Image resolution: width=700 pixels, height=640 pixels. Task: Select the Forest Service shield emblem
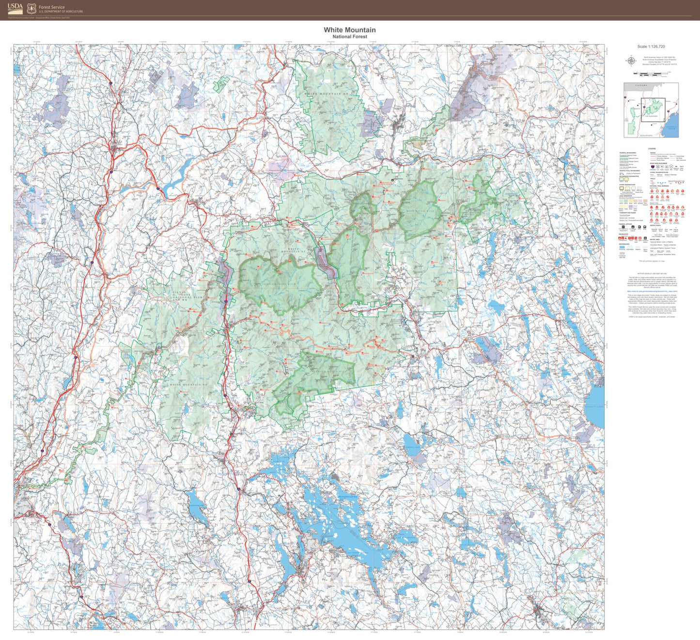[31, 8]
